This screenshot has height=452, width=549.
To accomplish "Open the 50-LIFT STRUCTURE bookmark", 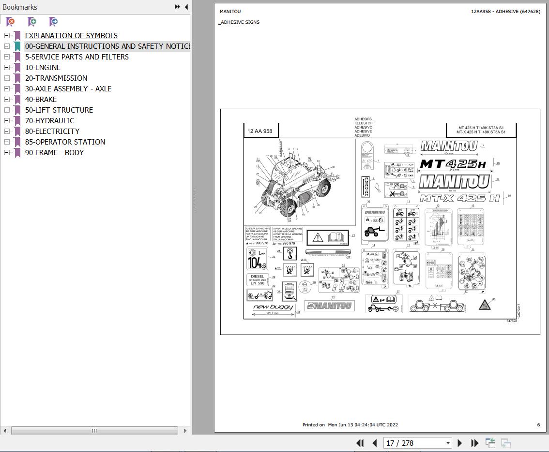I will [x=59, y=110].
